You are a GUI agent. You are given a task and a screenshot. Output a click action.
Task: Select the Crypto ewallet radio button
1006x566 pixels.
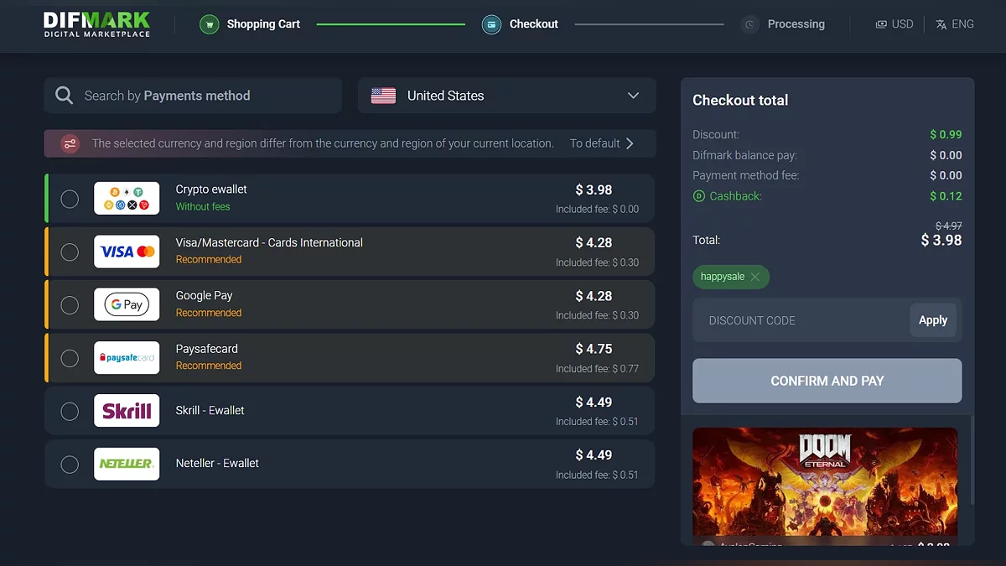click(70, 199)
